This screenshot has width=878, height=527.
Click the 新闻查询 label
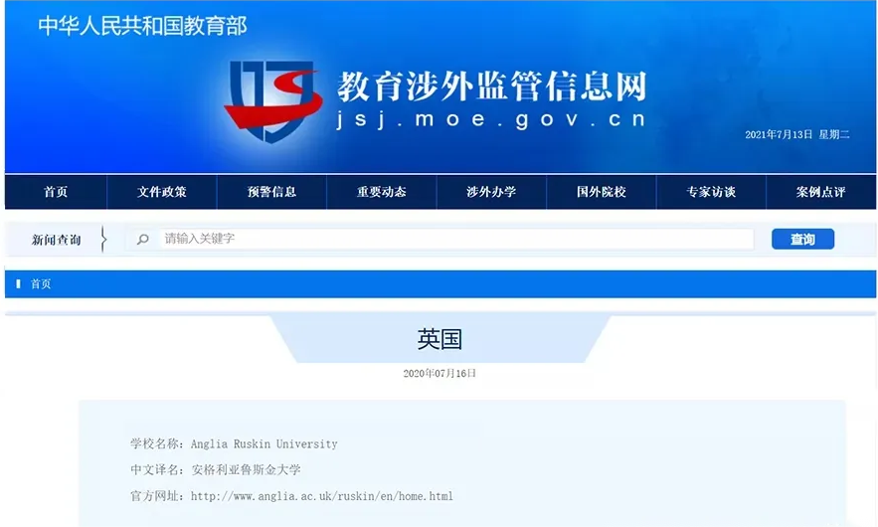click(x=57, y=241)
